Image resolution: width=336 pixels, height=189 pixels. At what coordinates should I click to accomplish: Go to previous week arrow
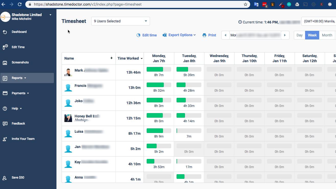tap(225, 35)
